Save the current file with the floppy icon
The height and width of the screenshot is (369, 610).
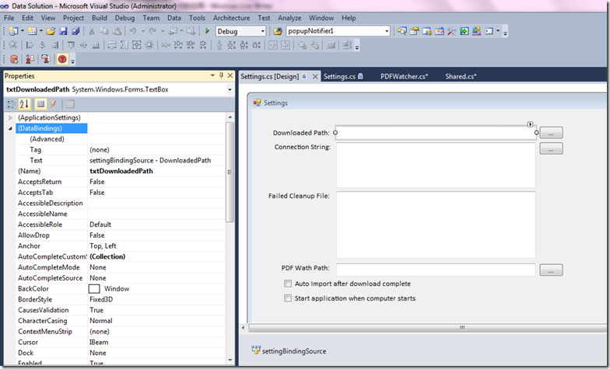(63, 31)
